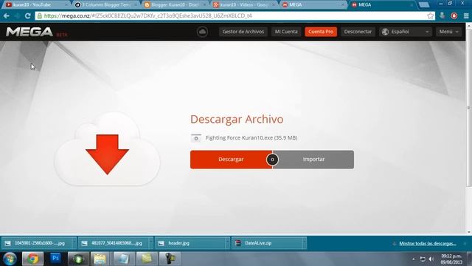This screenshot has height=266, width=472.
Task: Click the volume speaker icon in the tray
Action: pyautogui.click(x=431, y=259)
